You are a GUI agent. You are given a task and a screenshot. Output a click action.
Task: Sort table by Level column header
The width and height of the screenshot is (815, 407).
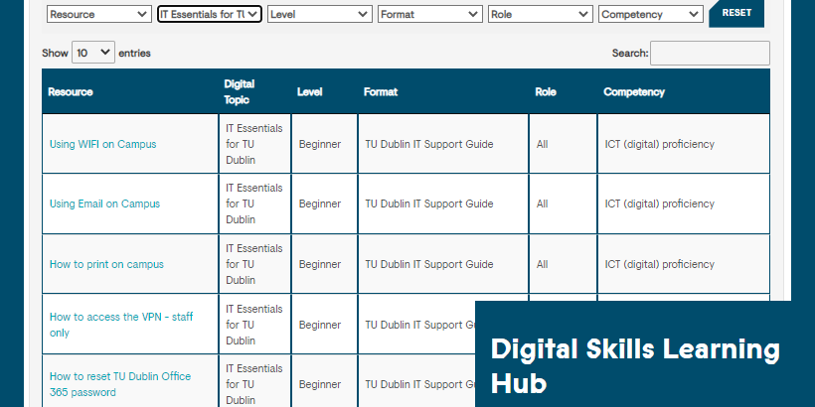[x=324, y=92]
